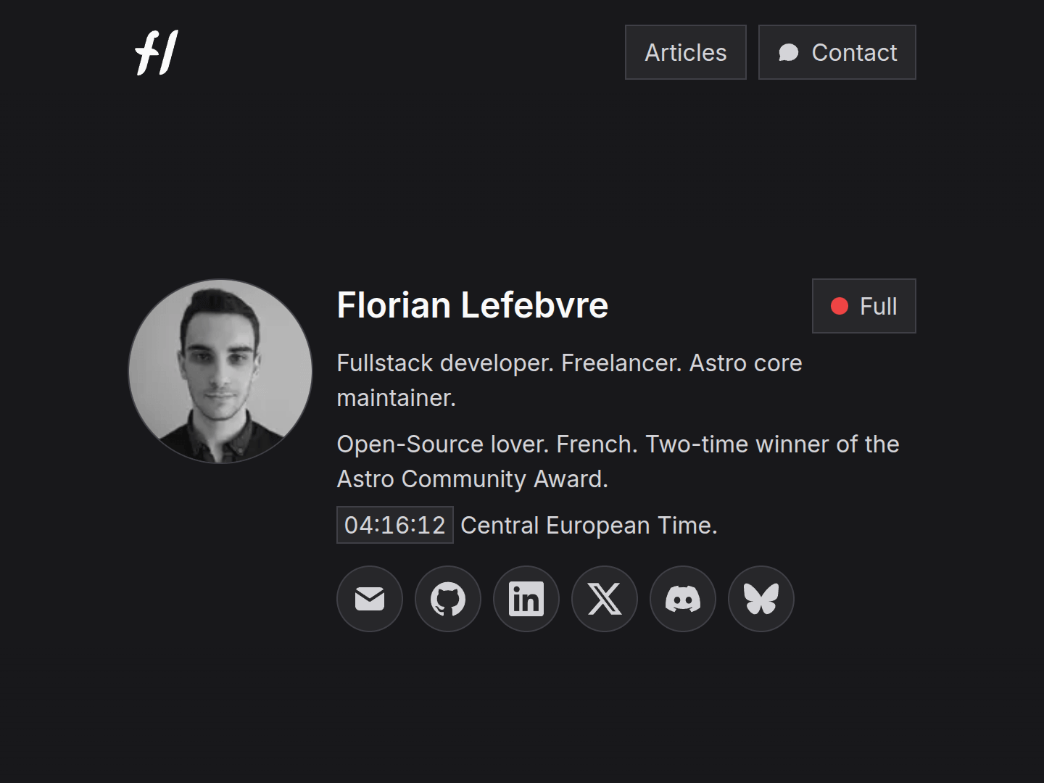Viewport: 1044px width, 783px height.
Task: Click the red availability status dot
Action: [840, 306]
